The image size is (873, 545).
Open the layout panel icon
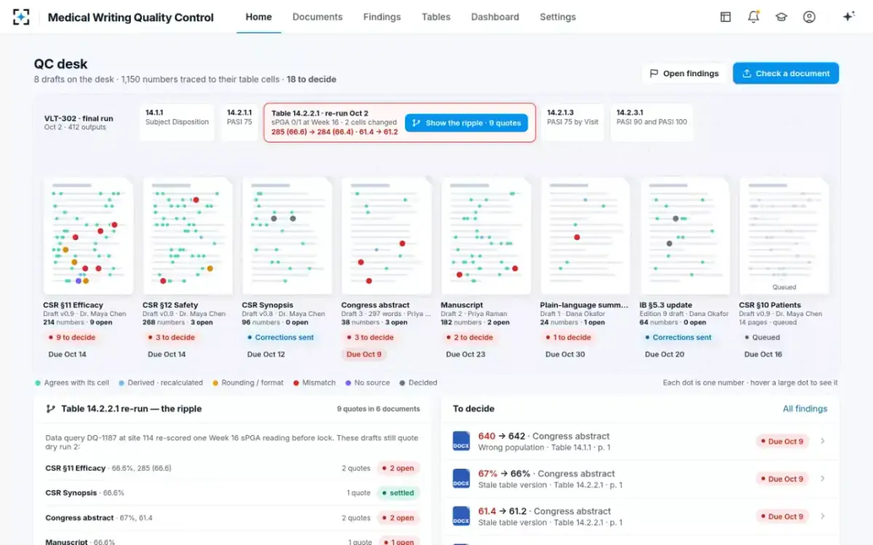[x=725, y=17]
